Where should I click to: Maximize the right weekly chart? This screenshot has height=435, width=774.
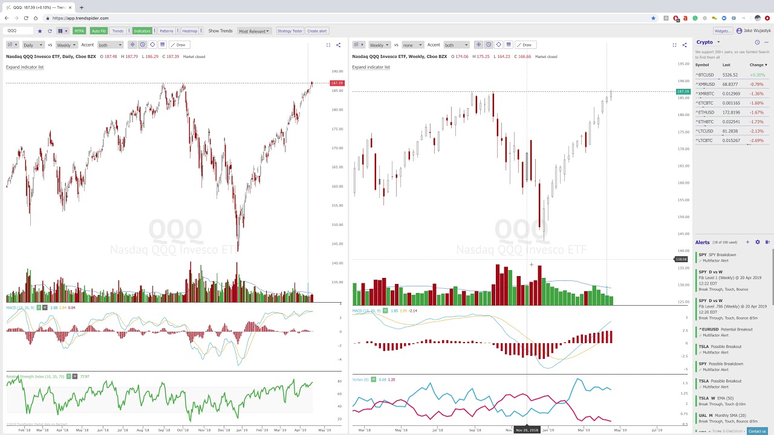click(x=674, y=45)
